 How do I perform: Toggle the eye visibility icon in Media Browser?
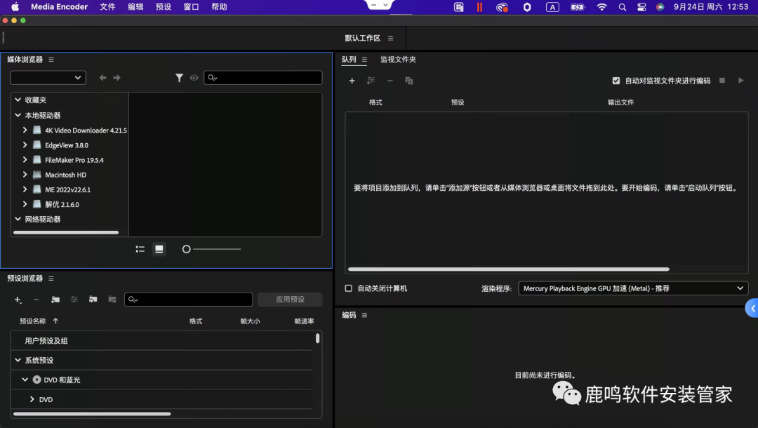click(194, 78)
